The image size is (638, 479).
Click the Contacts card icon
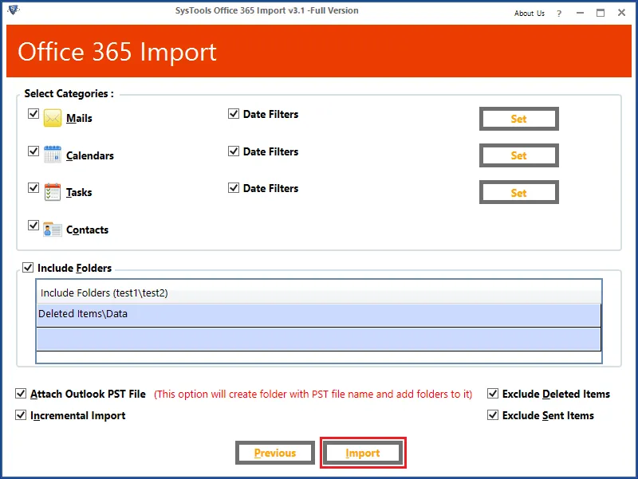pyautogui.click(x=53, y=230)
